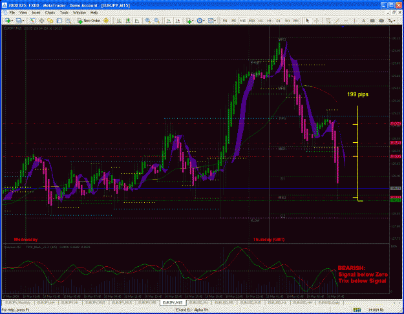Open the Arrows objects dropdown
The height and width of the screenshot is (314, 404).
392,21
